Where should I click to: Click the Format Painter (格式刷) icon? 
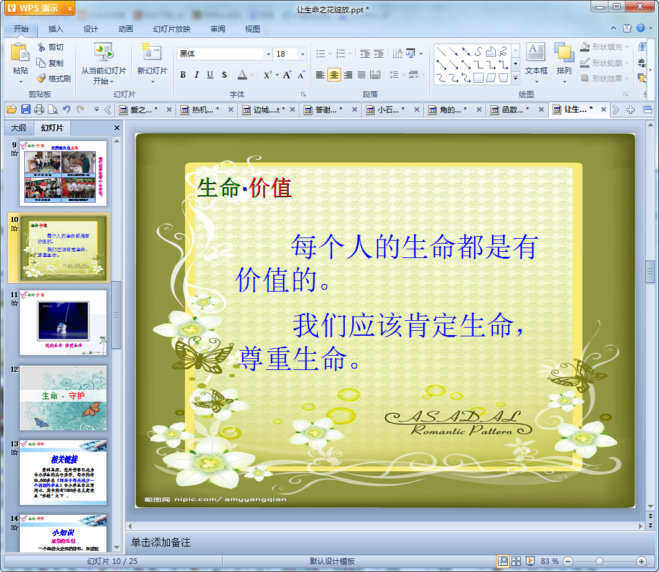click(41, 78)
